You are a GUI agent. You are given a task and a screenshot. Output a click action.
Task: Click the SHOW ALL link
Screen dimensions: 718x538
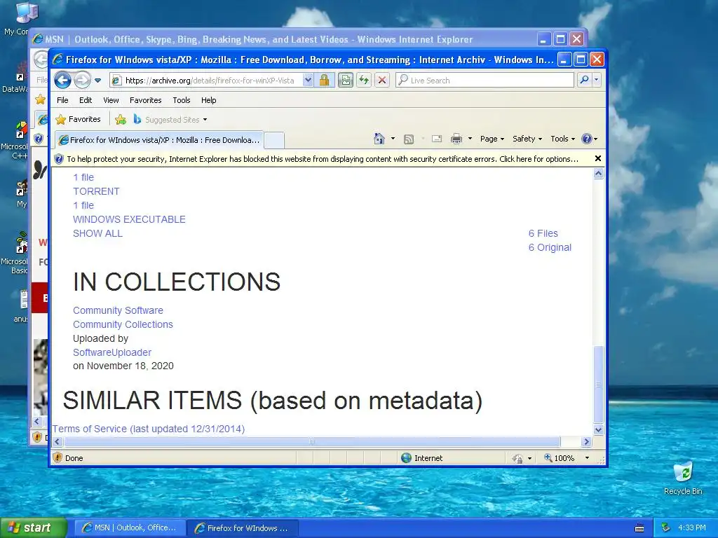click(97, 233)
